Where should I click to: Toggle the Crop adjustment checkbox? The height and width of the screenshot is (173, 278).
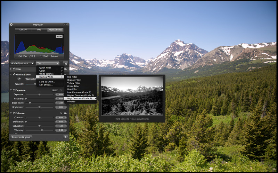(x=14, y=69)
